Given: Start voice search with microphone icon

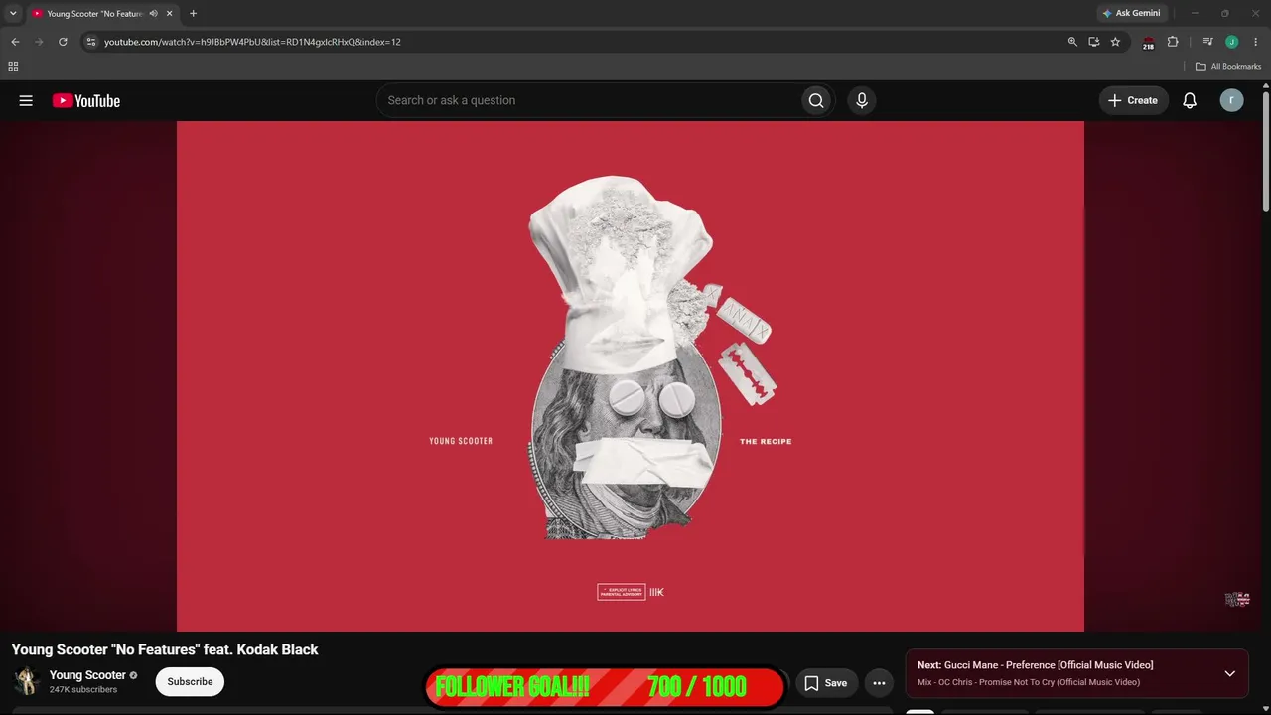Looking at the screenshot, I should tap(862, 100).
